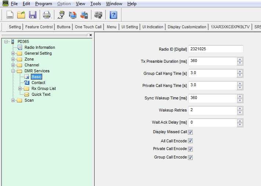Expand the Scan tree node
Viewport: 261px width, 186px height.
[x=13, y=100]
